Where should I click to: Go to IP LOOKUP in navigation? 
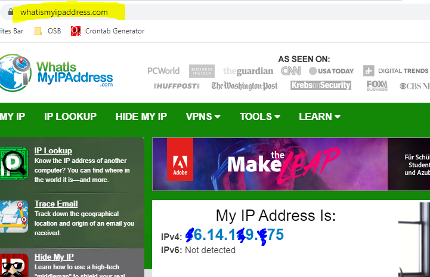(70, 116)
